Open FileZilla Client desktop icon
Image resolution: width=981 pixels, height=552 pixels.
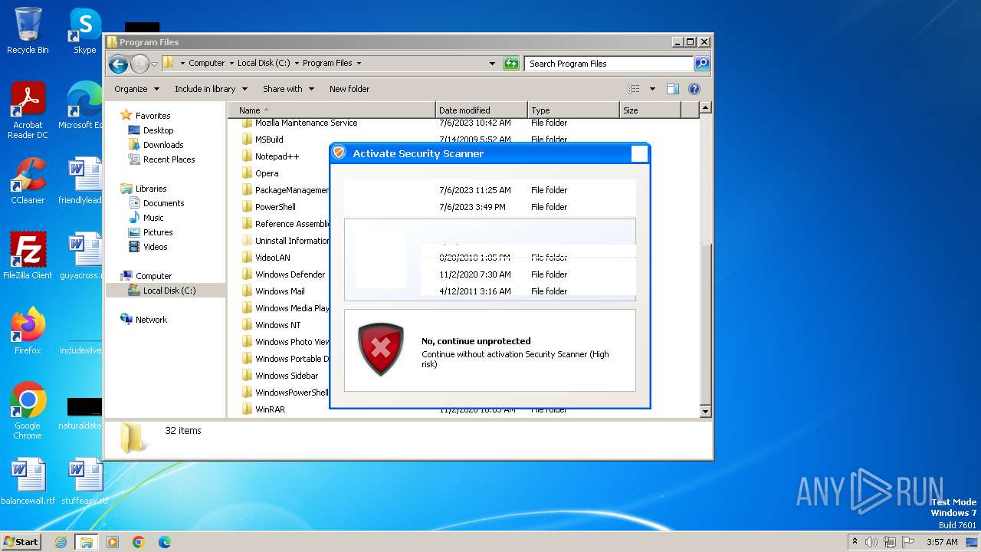click(28, 255)
